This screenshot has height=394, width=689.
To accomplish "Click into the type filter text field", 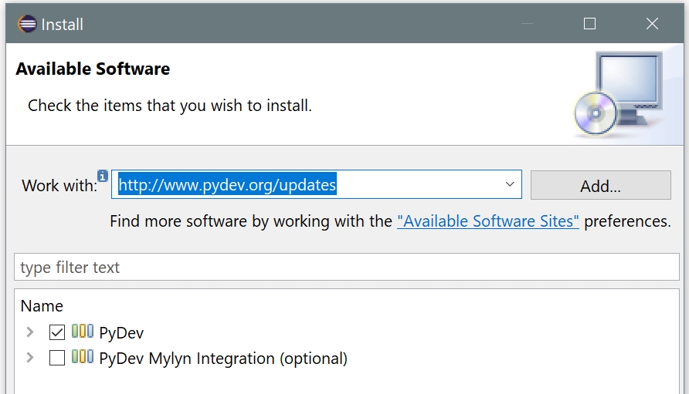I will pyautogui.click(x=346, y=268).
